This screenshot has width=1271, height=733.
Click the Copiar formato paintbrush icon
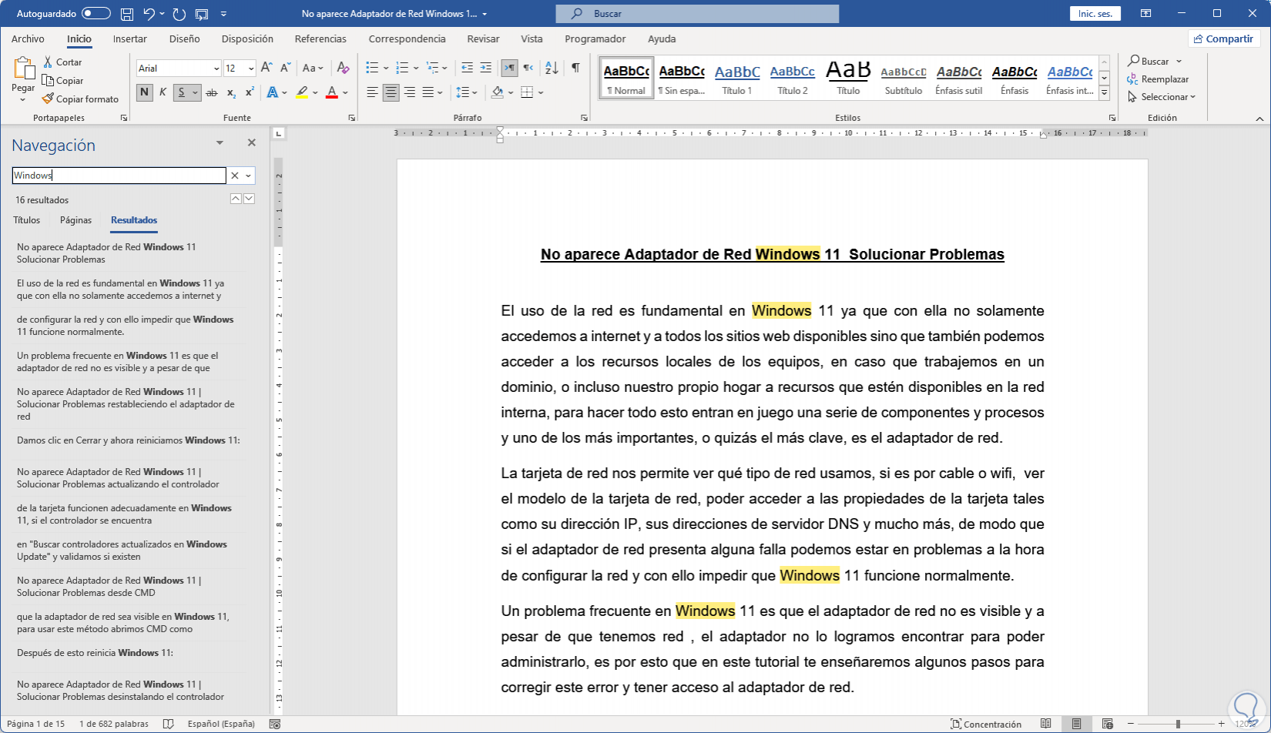point(48,99)
